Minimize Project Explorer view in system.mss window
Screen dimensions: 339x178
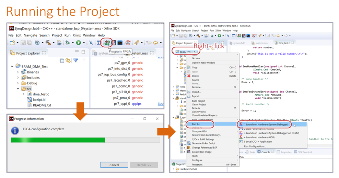click(x=77, y=51)
